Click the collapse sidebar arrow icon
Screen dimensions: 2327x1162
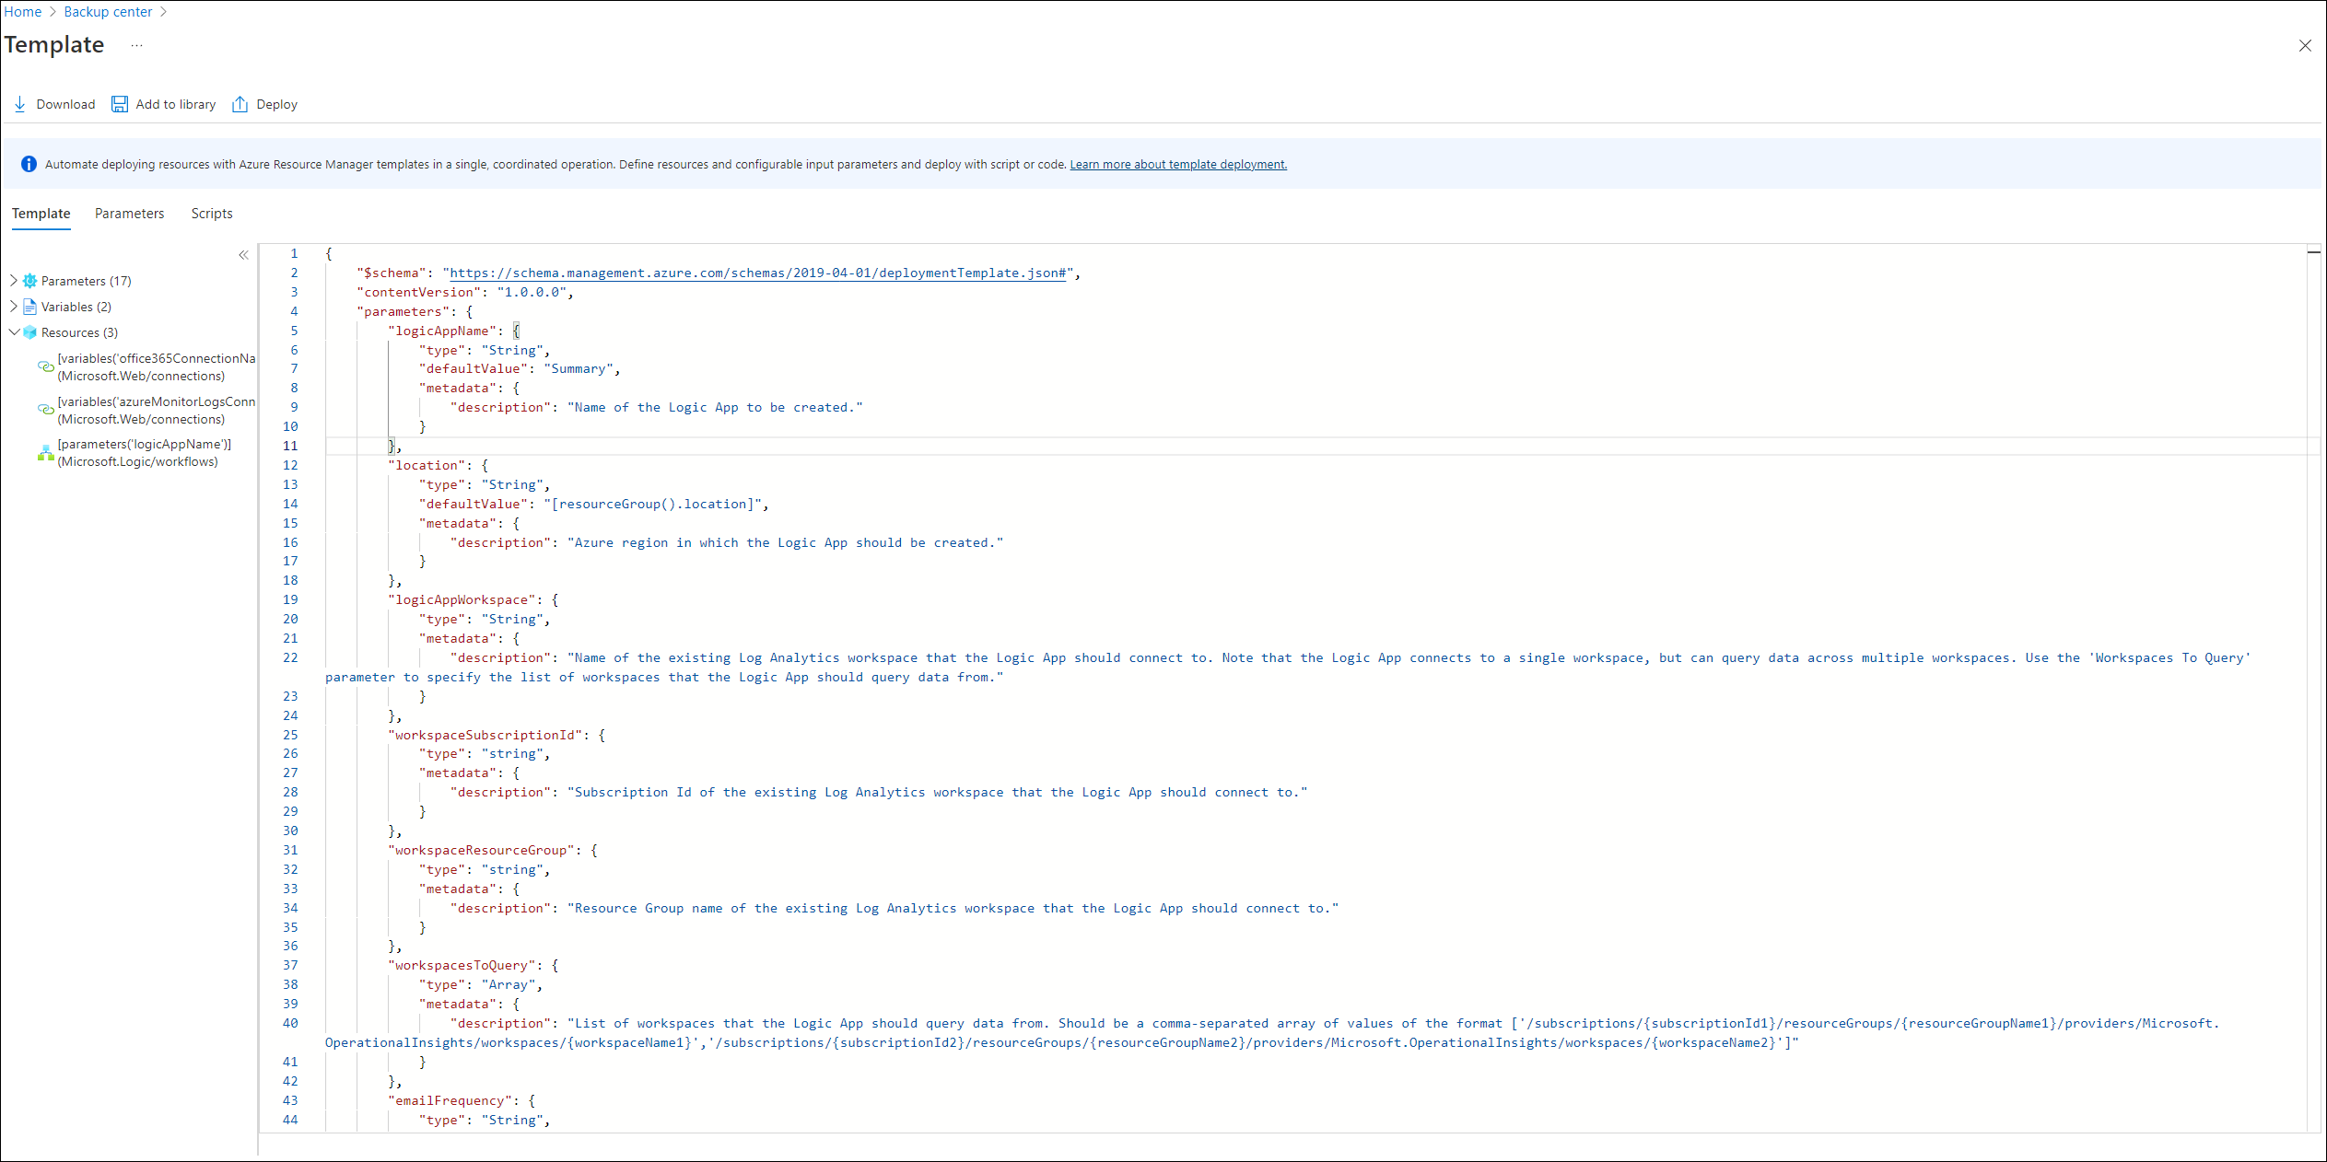point(245,255)
